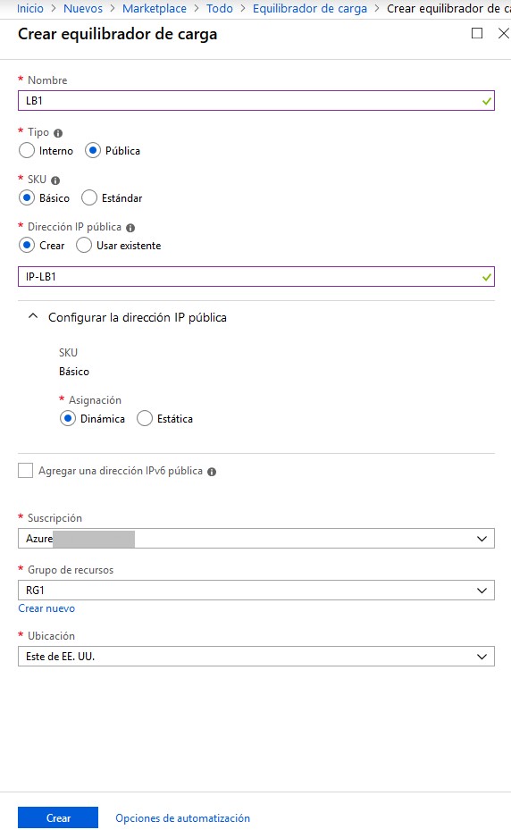Set Asignación to Estática
This screenshot has width=511, height=838.
(x=145, y=418)
